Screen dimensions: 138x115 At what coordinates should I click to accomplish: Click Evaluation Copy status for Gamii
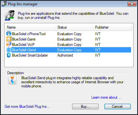69,39
